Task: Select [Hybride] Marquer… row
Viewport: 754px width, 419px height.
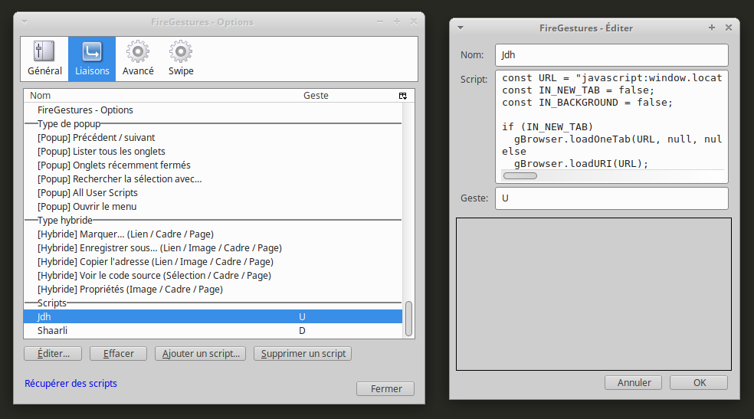Action: (x=213, y=234)
